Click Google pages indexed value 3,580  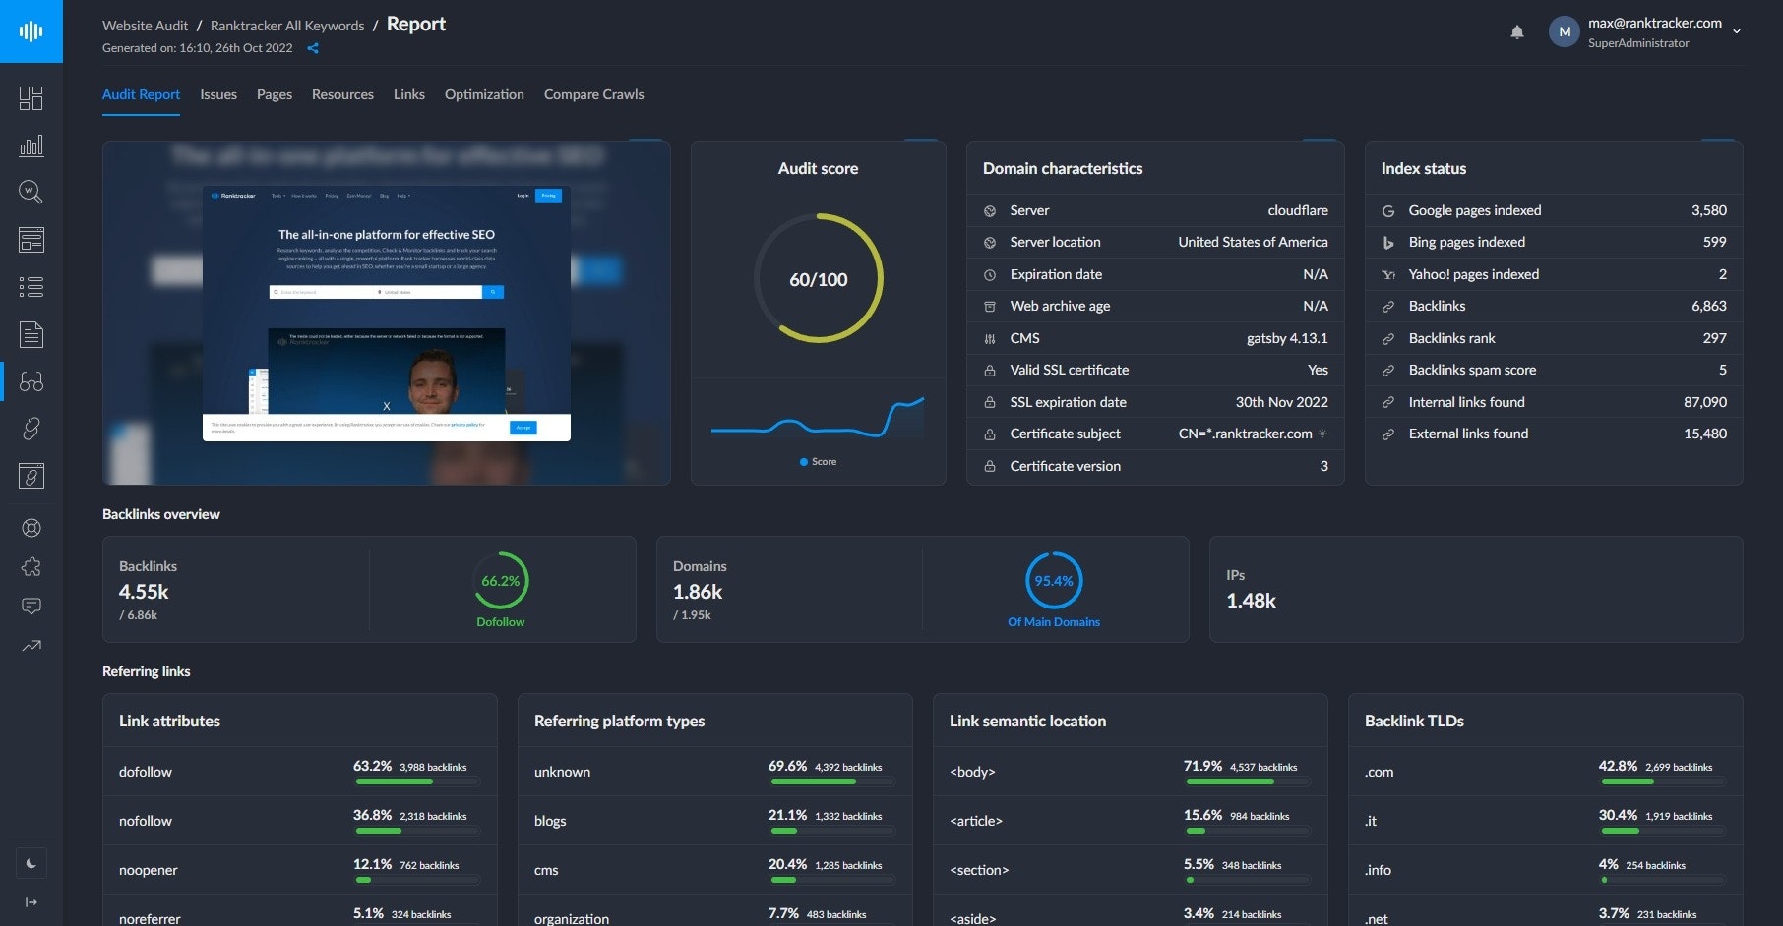(x=1709, y=210)
